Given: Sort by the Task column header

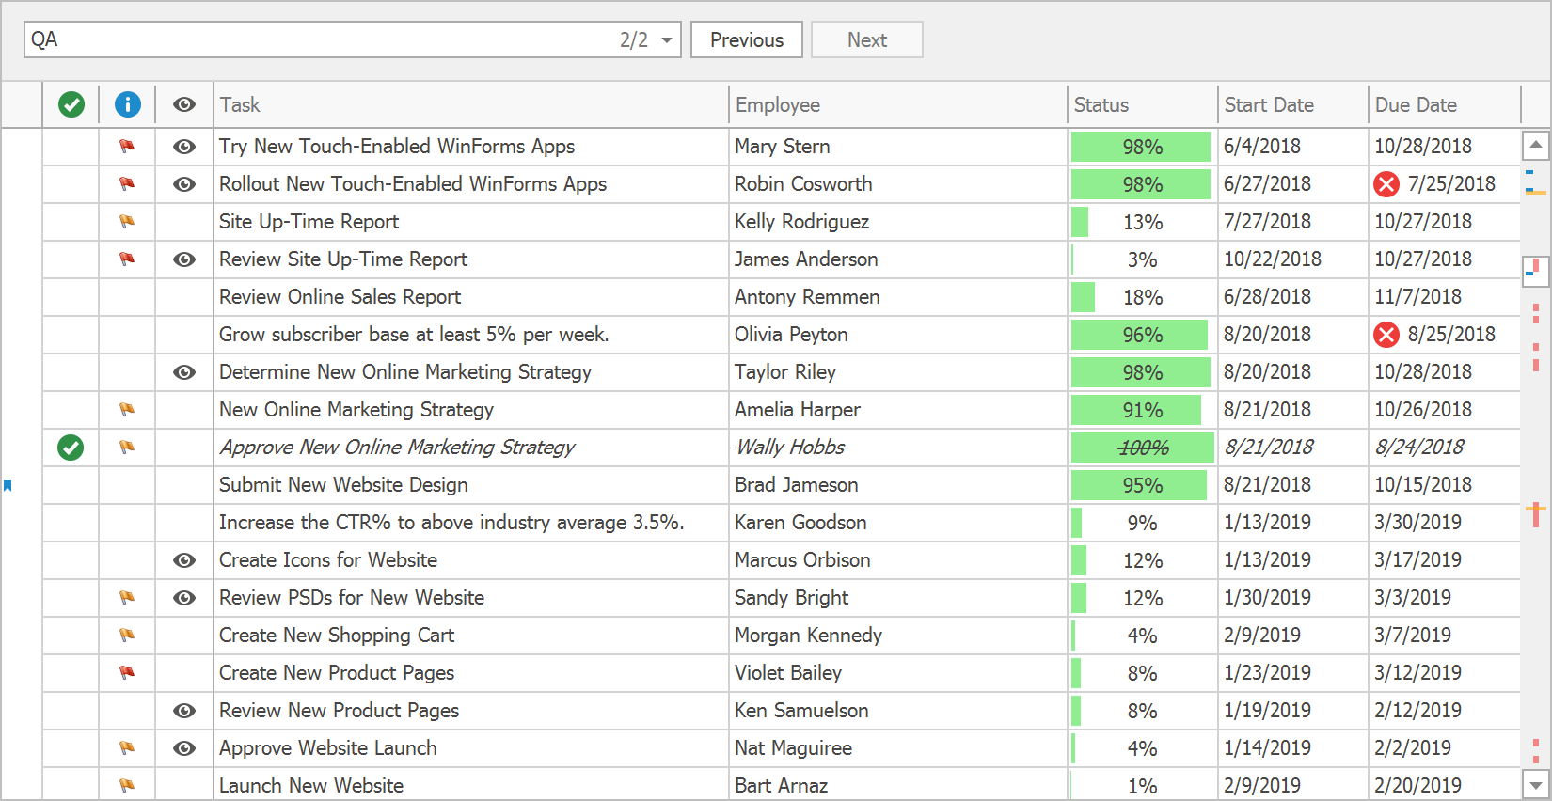Looking at the screenshot, I should tap(470, 104).
